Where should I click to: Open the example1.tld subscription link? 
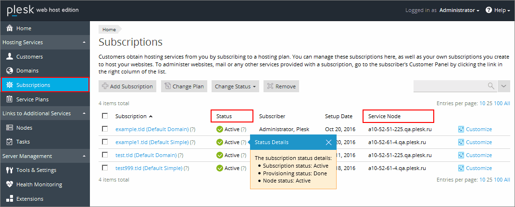(x=151, y=142)
